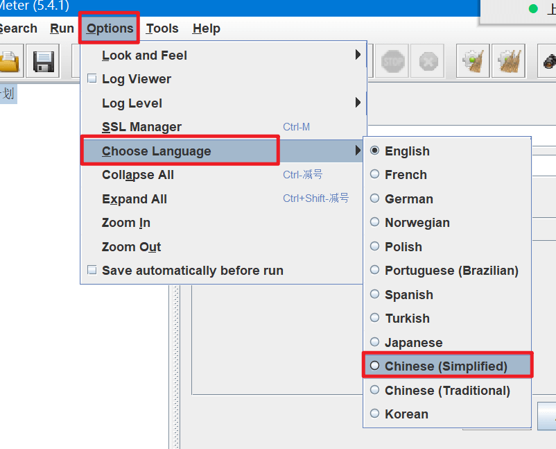Click the Clear broom toolbar icon

[x=473, y=61]
